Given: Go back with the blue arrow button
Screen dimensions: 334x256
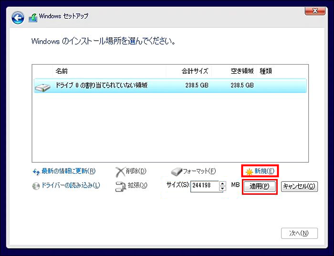Looking at the screenshot, I should click(x=18, y=18).
